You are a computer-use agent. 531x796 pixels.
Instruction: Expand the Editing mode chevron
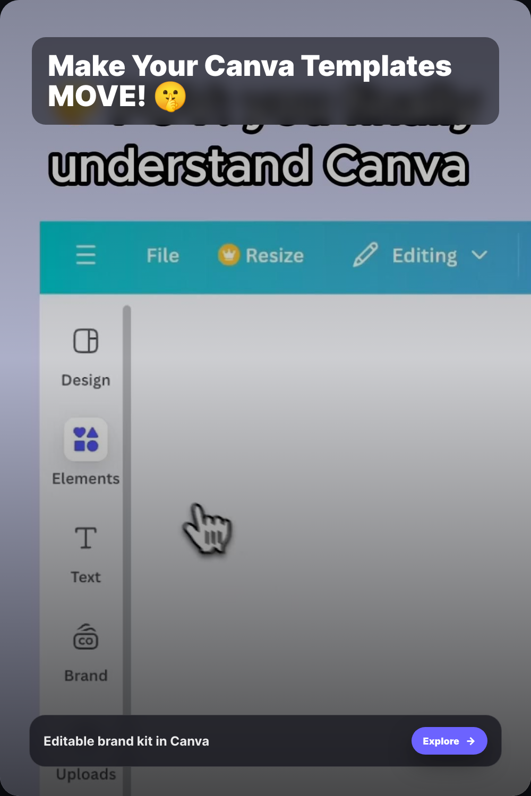[479, 255]
